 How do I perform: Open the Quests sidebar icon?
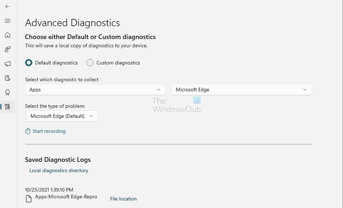point(7,78)
